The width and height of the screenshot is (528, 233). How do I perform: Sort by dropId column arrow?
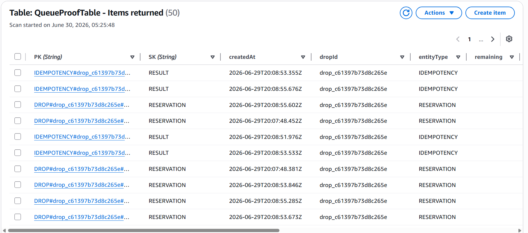pyautogui.click(x=402, y=57)
